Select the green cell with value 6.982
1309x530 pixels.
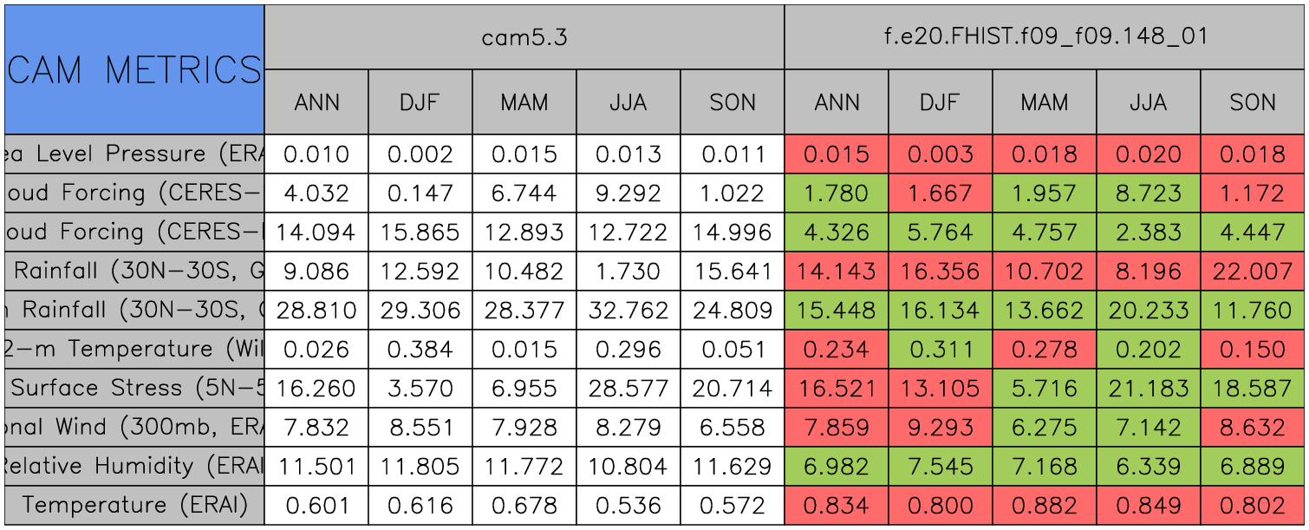[x=836, y=467]
